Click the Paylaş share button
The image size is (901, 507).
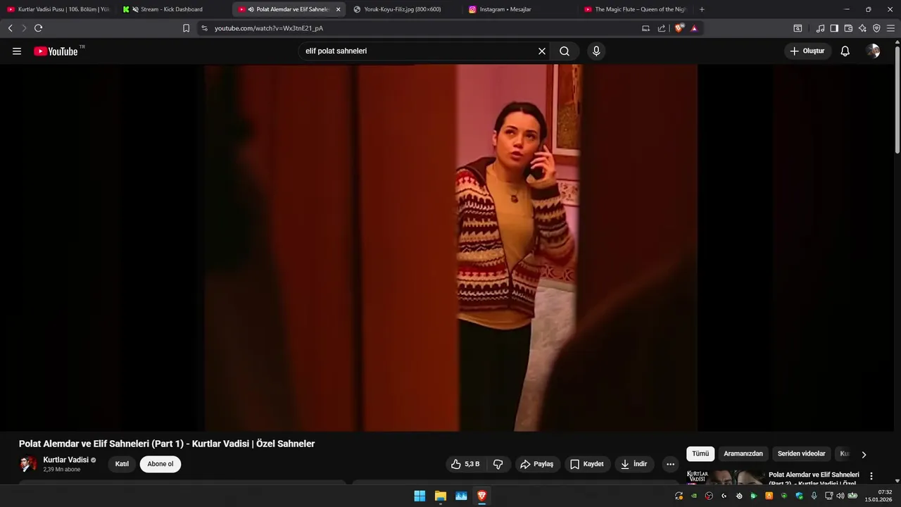click(x=536, y=464)
